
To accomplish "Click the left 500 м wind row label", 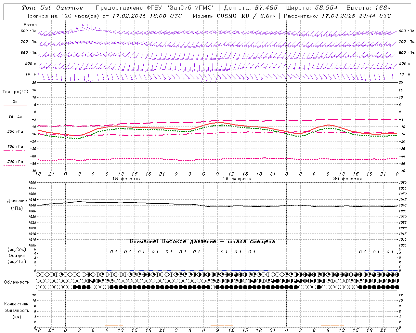I will pyautogui.click(x=31, y=63).
